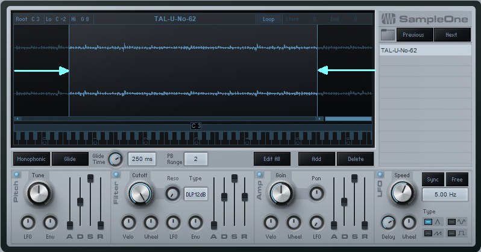This screenshot has height=252, width=481.
Task: Enable Glide mode
Action: 70,159
